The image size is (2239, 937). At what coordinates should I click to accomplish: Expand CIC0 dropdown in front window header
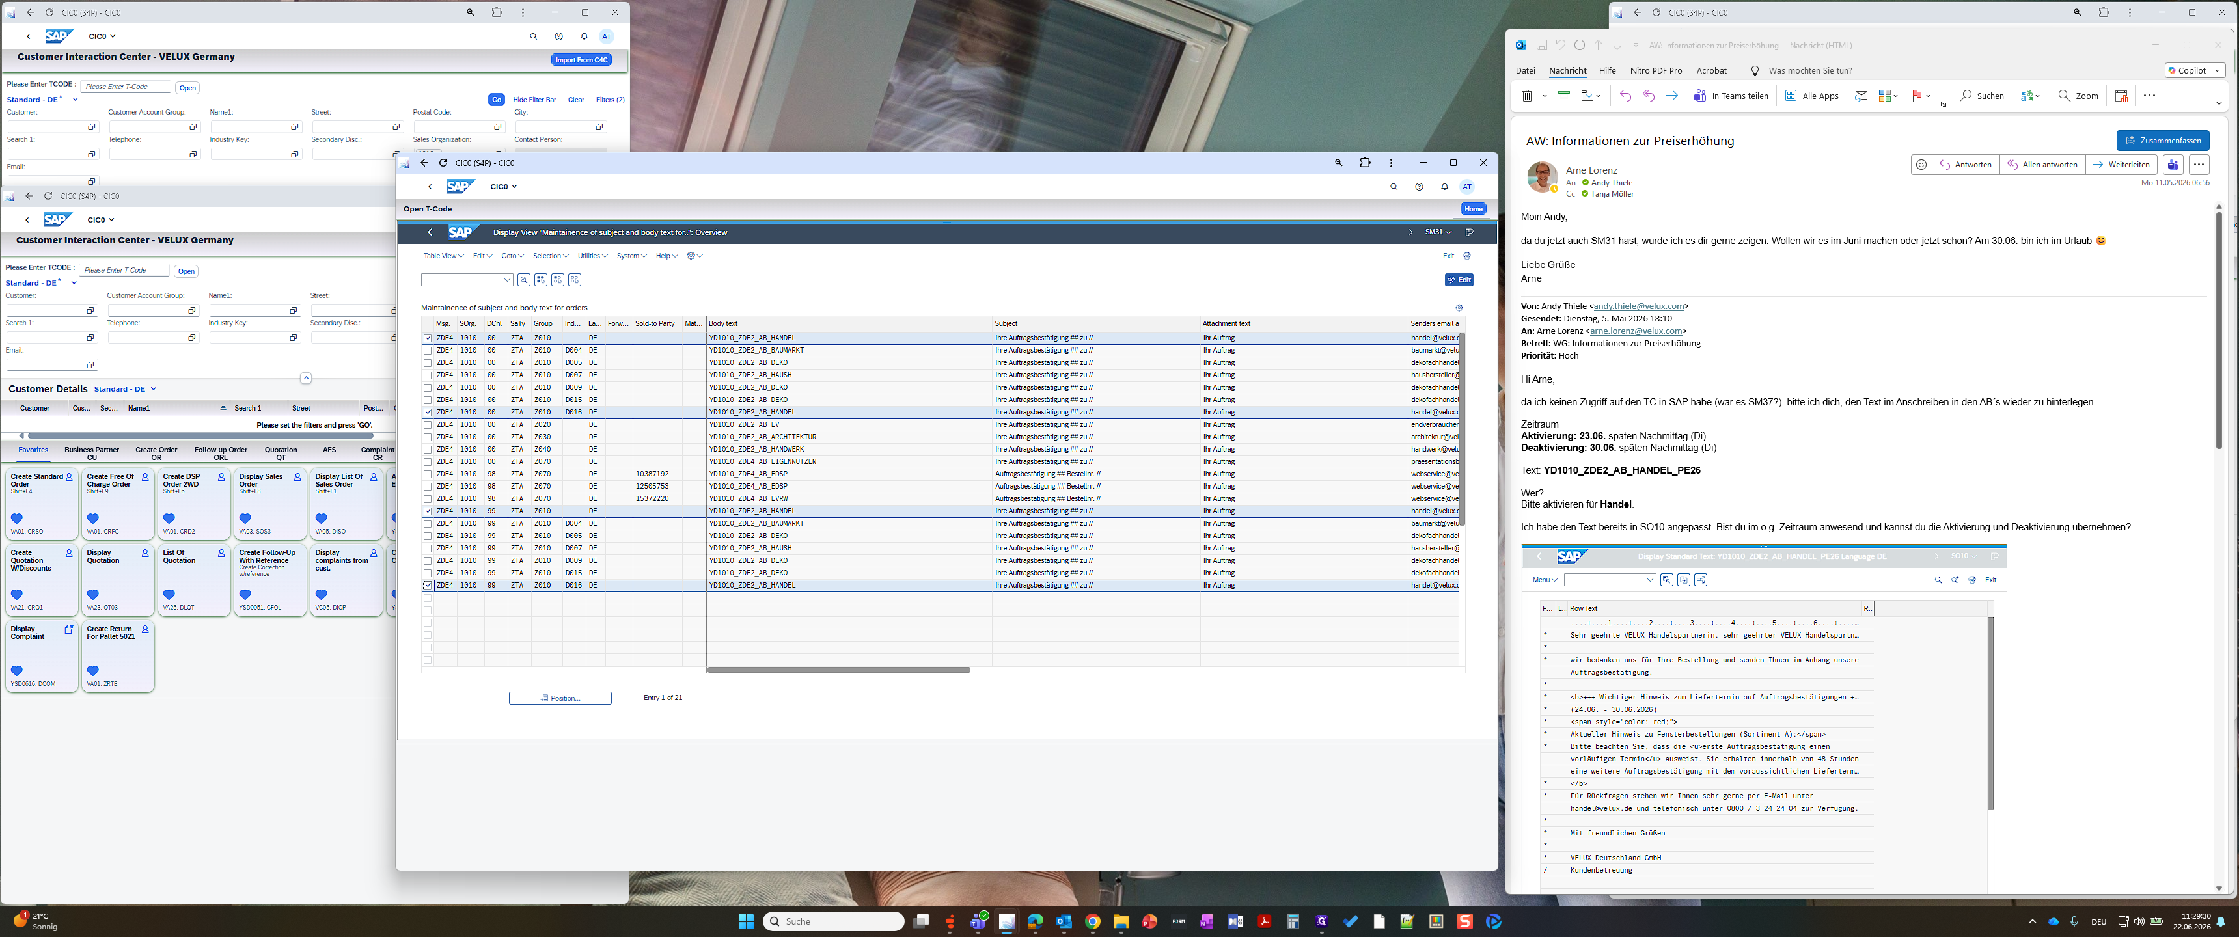point(503,187)
